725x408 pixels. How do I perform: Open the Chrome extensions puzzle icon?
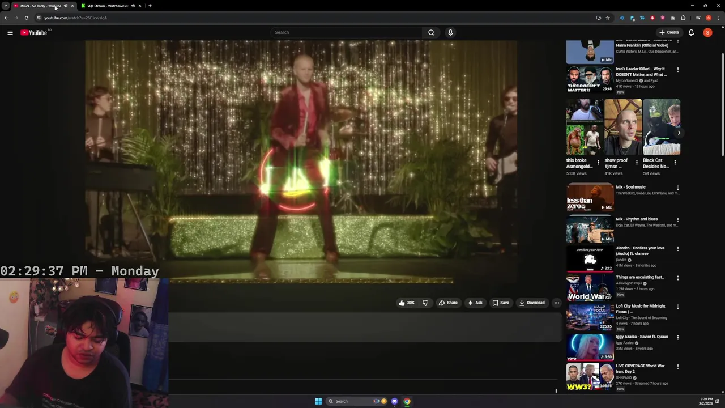[683, 18]
